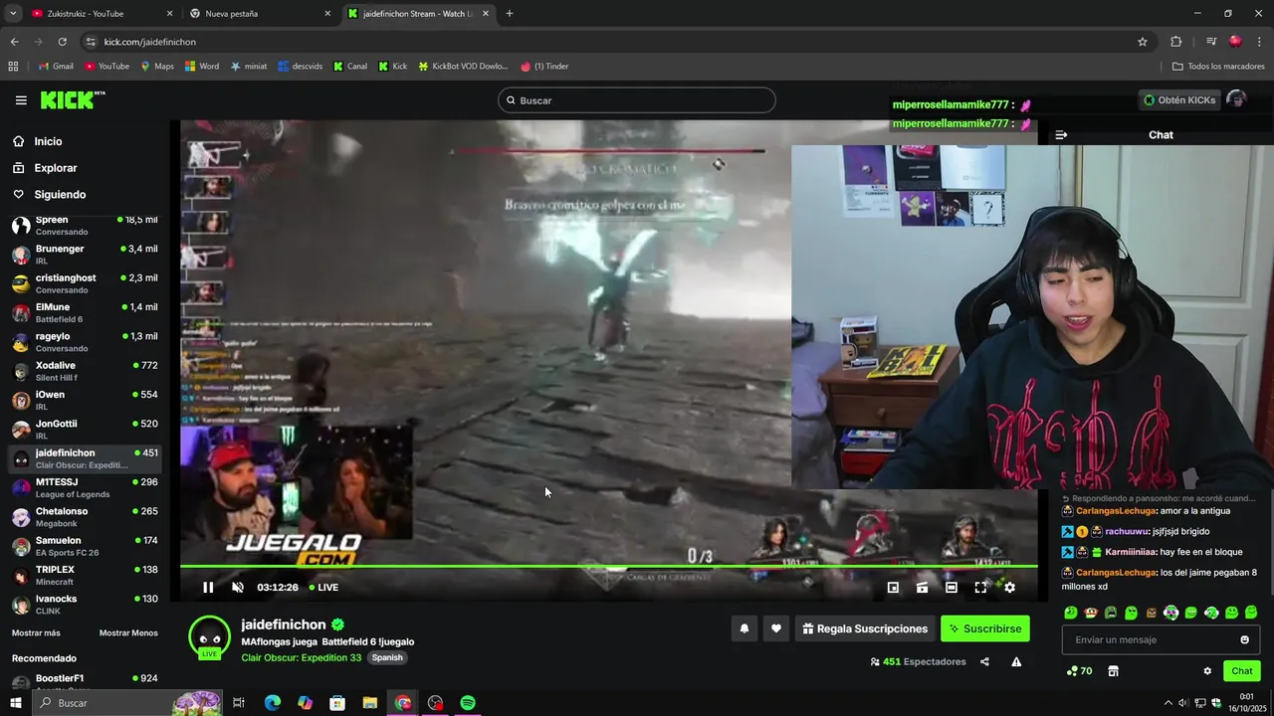Bookmark this page with star icon
Viewport: 1274px width, 716px height.
1143,42
